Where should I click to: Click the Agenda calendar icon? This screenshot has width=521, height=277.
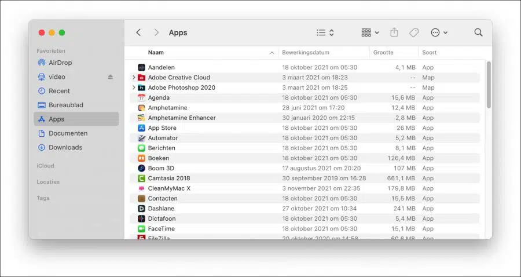click(x=142, y=98)
